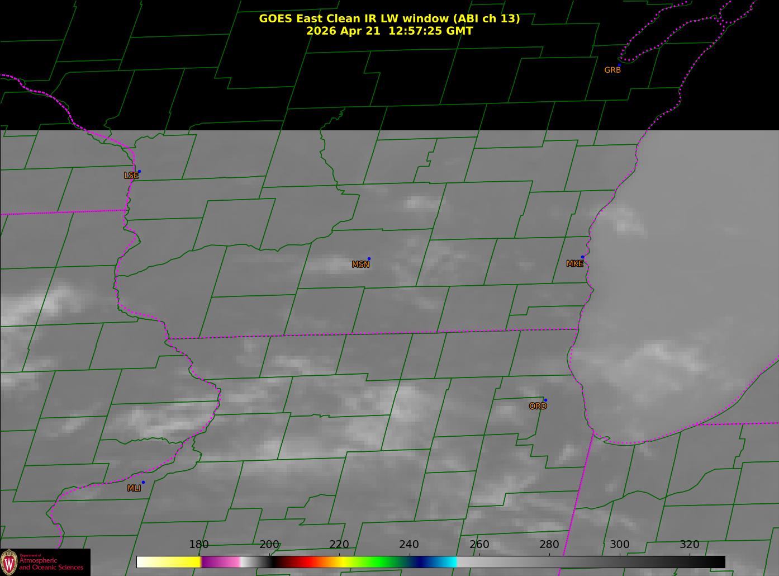Click the MLI station marker label
The width and height of the screenshot is (779, 576).
134,488
